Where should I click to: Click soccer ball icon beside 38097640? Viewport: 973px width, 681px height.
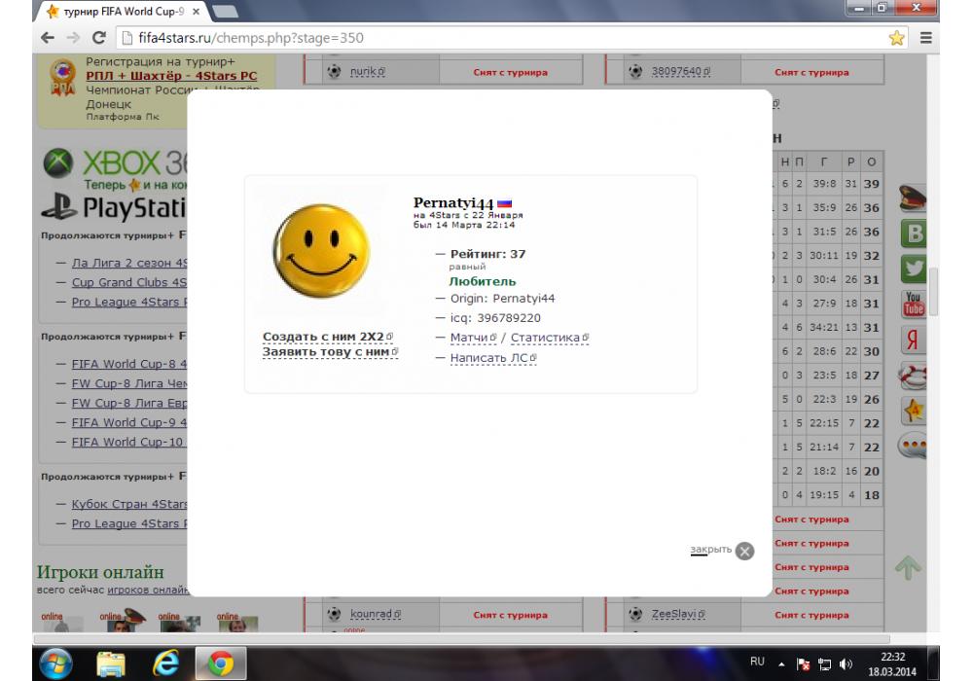(x=635, y=71)
